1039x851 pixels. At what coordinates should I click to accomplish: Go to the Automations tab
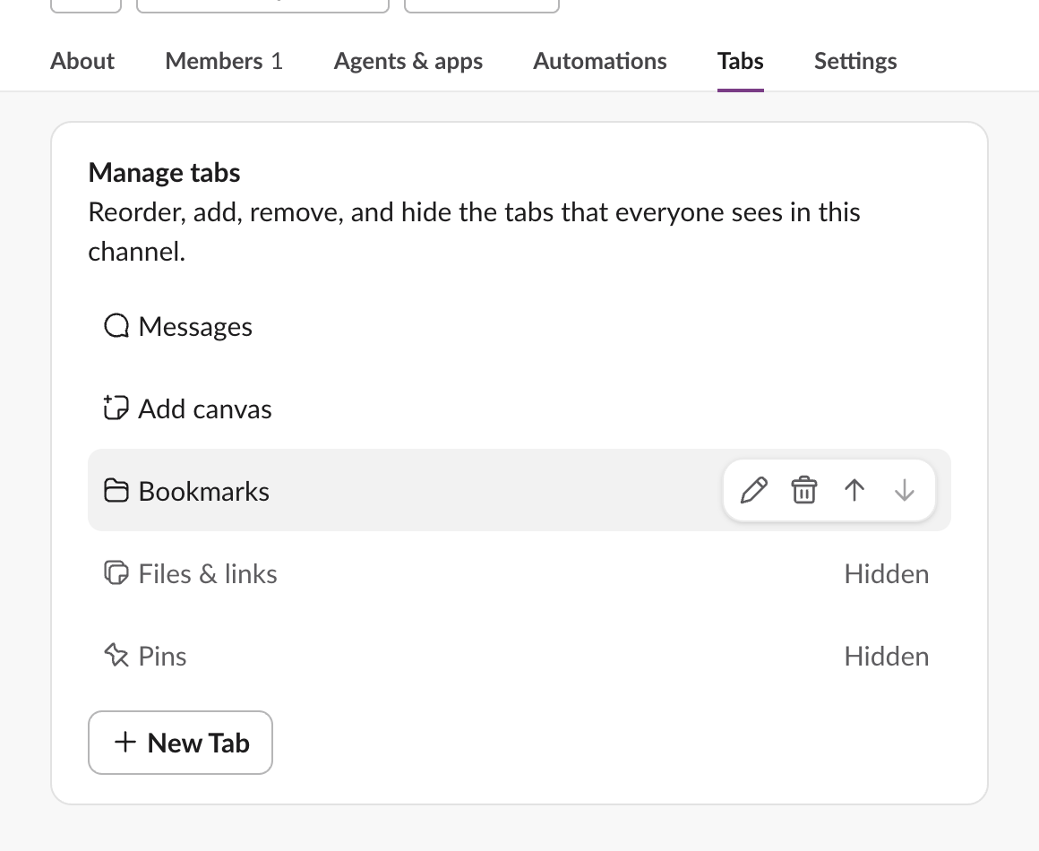click(600, 61)
